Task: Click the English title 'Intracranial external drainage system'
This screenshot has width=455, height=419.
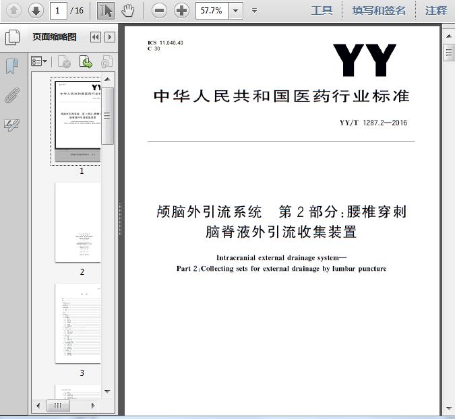Action: [x=281, y=258]
